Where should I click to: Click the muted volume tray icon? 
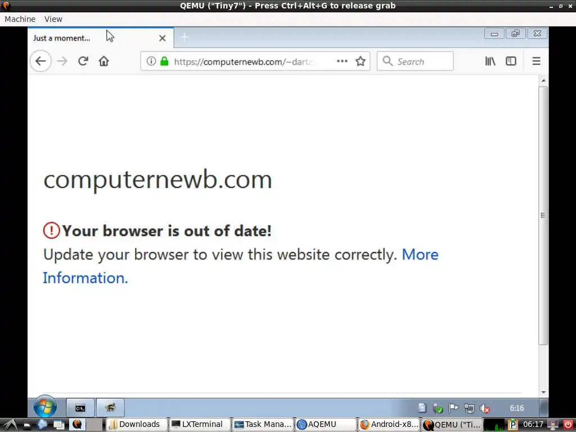pyautogui.click(x=484, y=408)
